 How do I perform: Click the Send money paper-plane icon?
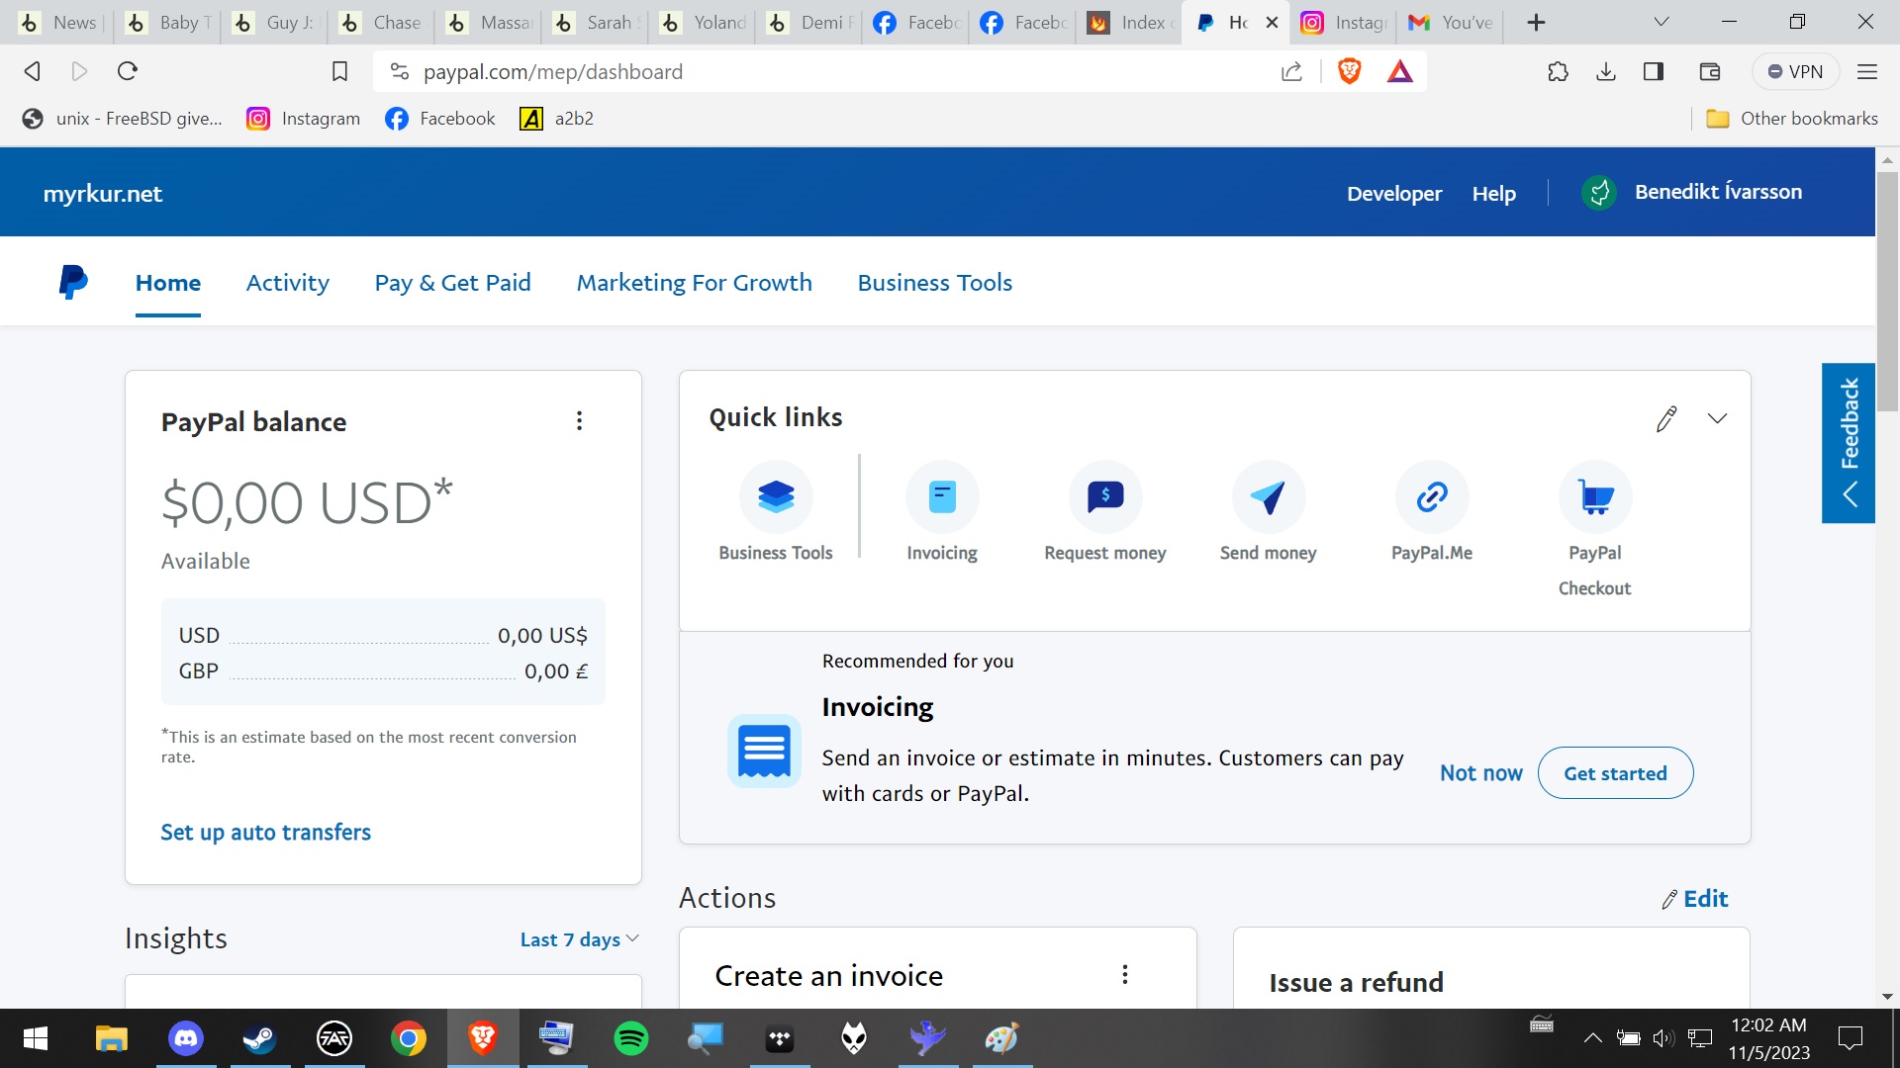coord(1269,496)
